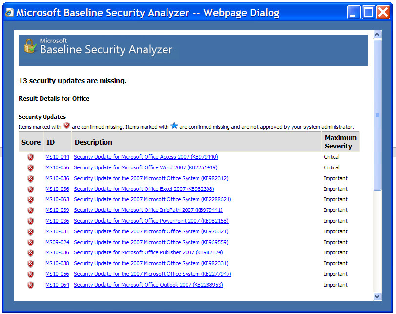Click the red shield icon for InfoPath 2007 row

click(x=31, y=210)
